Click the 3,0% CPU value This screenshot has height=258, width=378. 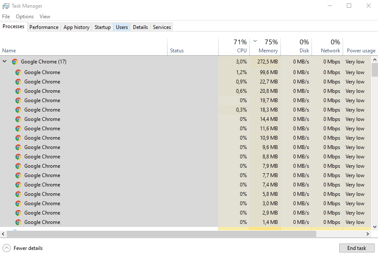tap(241, 62)
